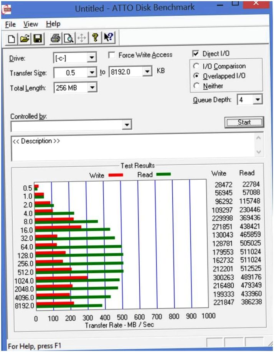Open the Transfer Size end dropdown 8192.0
The width and height of the screenshot is (274, 352).
pos(147,72)
